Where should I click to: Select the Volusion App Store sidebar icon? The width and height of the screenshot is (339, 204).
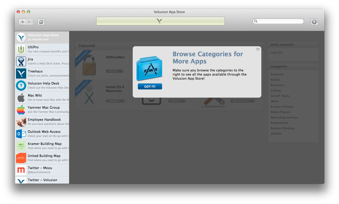(21, 37)
